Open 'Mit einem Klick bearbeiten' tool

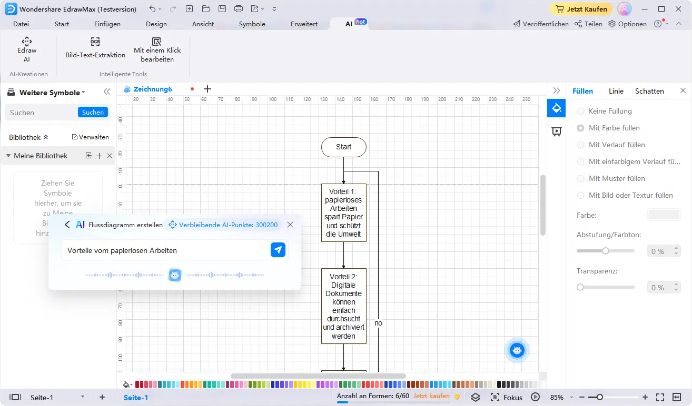pos(157,47)
